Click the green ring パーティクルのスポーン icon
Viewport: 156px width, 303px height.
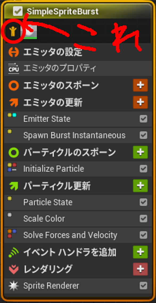(x=14, y=153)
